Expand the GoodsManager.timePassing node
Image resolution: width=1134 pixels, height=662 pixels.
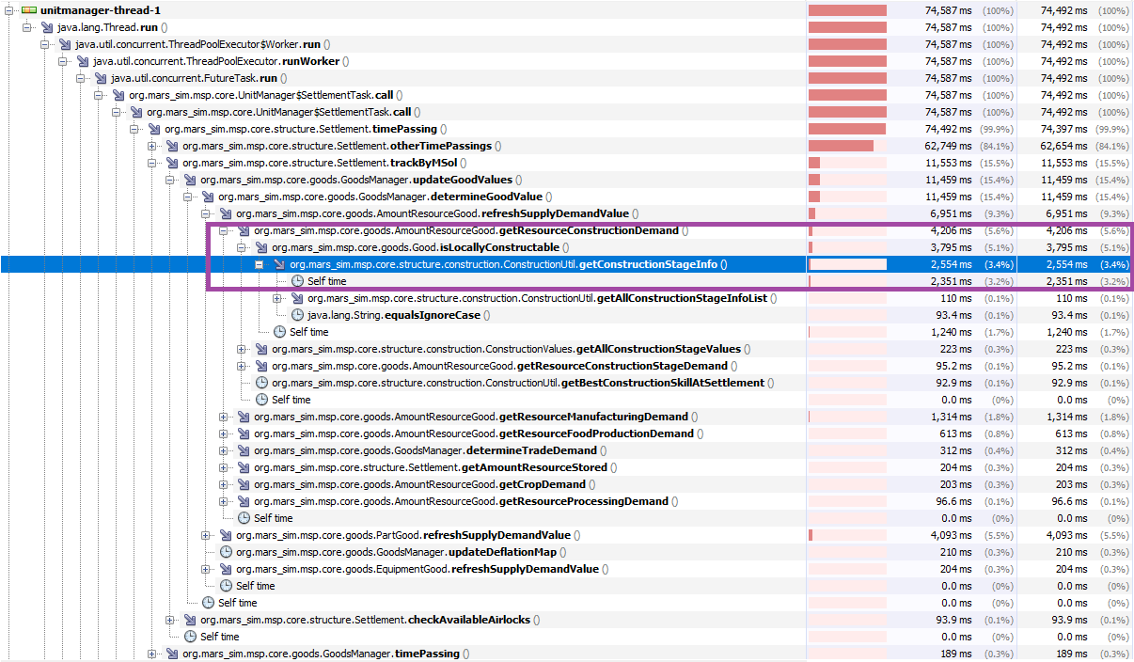[151, 654]
